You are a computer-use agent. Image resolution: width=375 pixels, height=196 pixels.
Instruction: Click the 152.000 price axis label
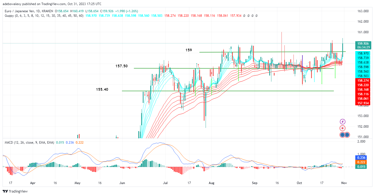click(x=363, y=127)
